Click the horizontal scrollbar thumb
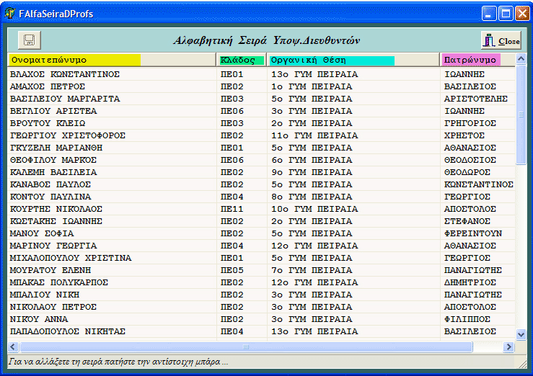Screen dimensions: 533x376 coord(245,347)
